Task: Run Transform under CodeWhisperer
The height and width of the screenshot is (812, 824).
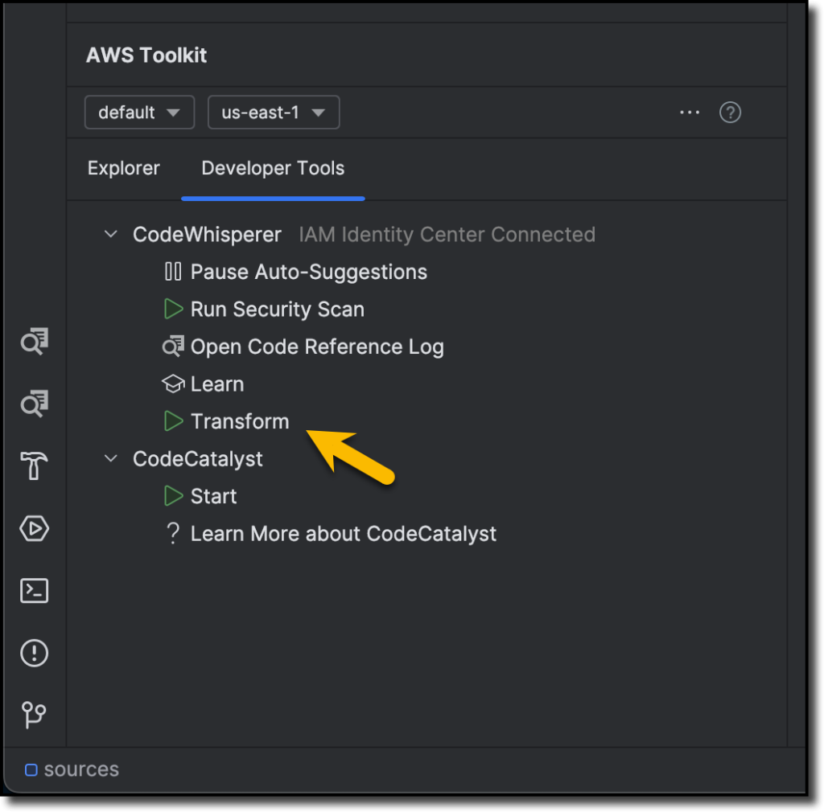Action: click(239, 421)
